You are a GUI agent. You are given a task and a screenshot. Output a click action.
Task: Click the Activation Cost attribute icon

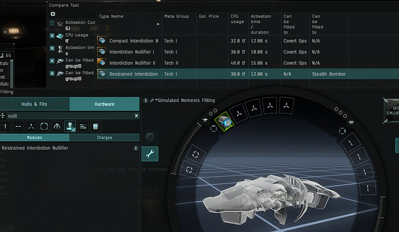click(x=60, y=24)
